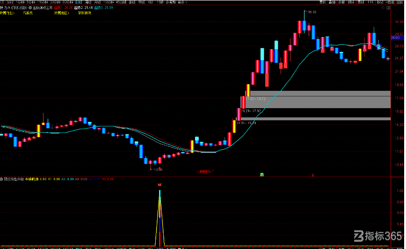Screen dimensions: 406x249
Task: Click the 汽车类 industry link
Action: click(28, 13)
